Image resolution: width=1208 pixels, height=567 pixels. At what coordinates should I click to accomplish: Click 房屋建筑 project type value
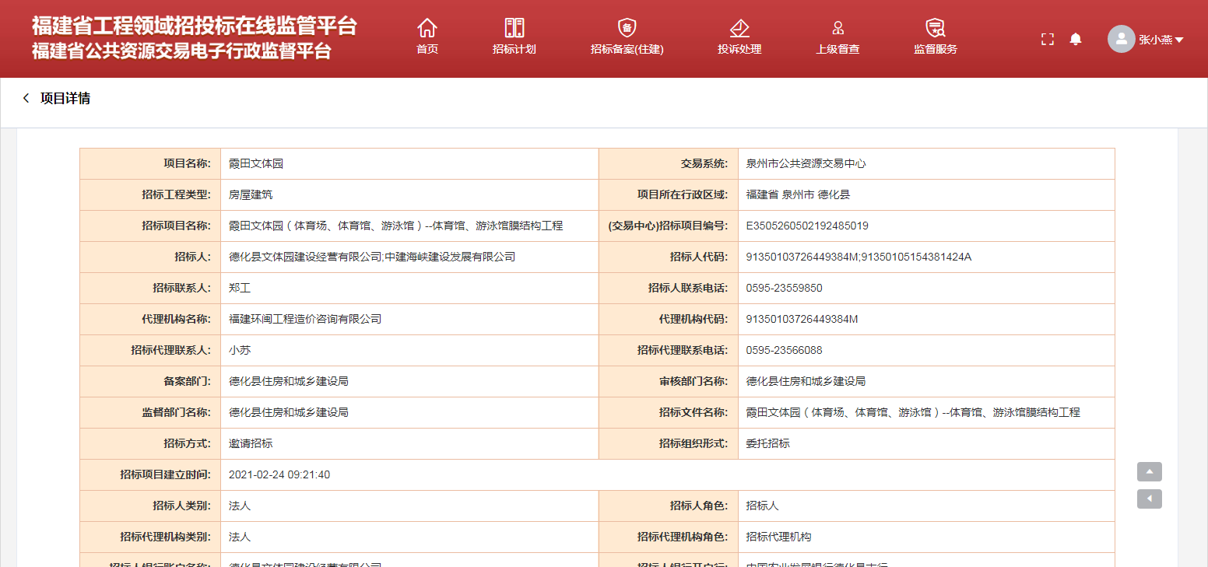(x=251, y=194)
